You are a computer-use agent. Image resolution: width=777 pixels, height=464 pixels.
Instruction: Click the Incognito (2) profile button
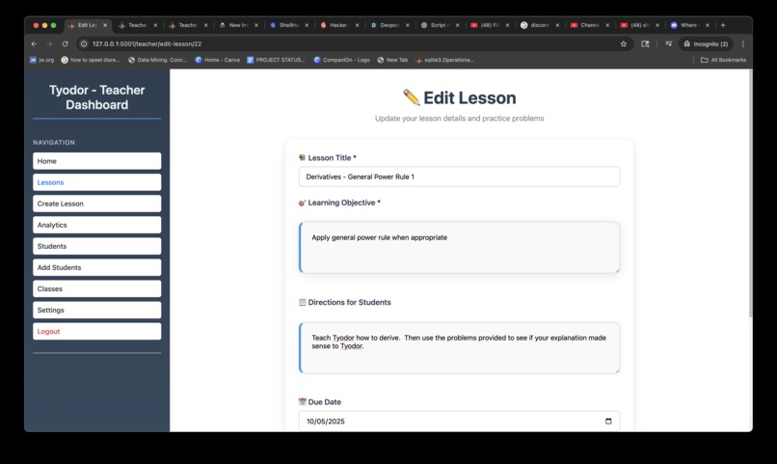pos(706,43)
